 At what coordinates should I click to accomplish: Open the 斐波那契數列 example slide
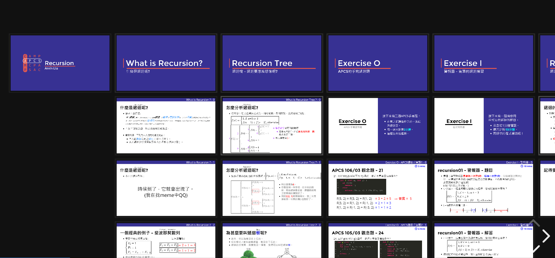pos(166,241)
